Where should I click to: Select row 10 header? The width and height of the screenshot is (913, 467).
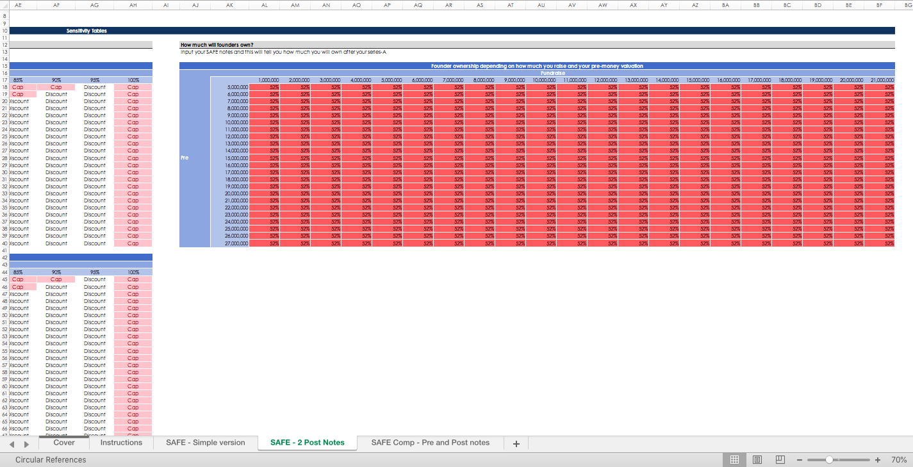pyautogui.click(x=5, y=31)
